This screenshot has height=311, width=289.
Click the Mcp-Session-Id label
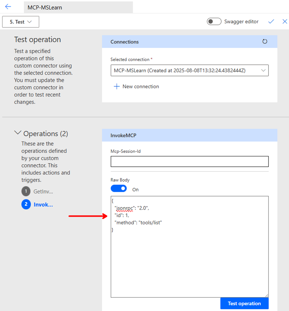tap(126, 151)
